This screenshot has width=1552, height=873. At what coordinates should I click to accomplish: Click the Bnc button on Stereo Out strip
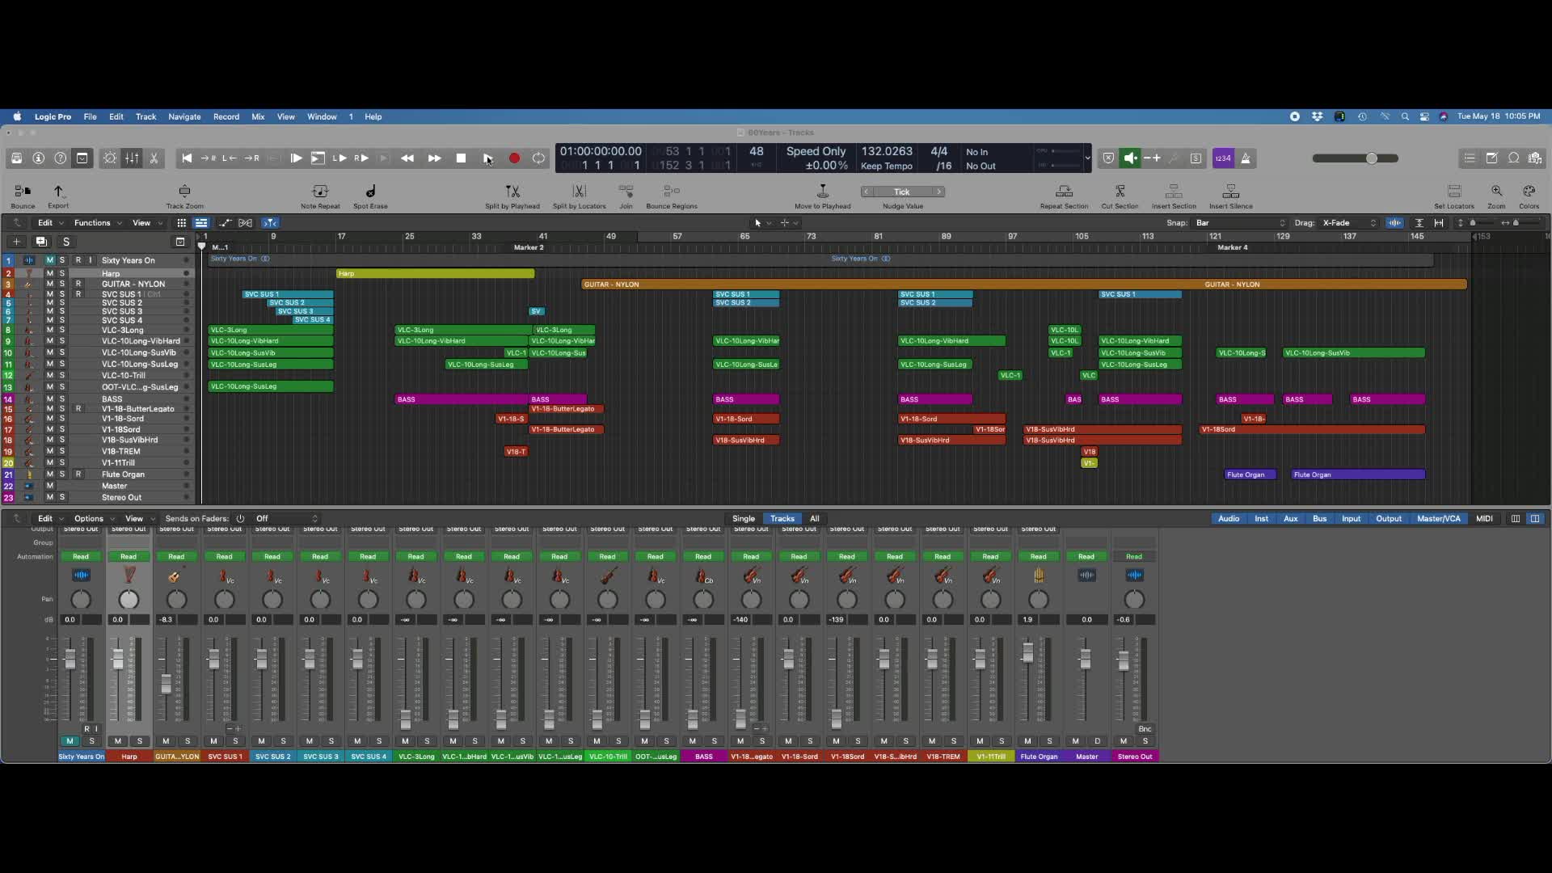pos(1145,729)
